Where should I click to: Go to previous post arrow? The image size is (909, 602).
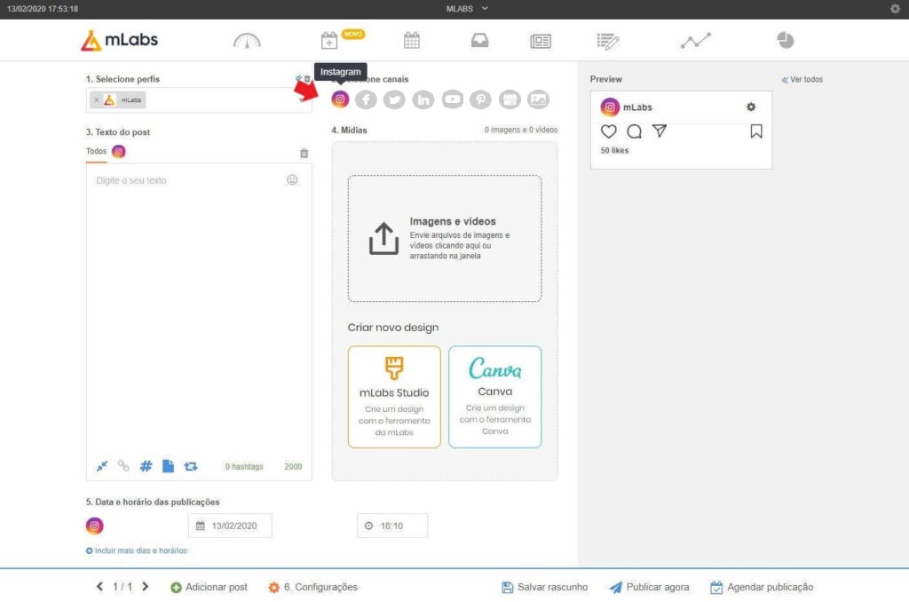[x=99, y=586]
